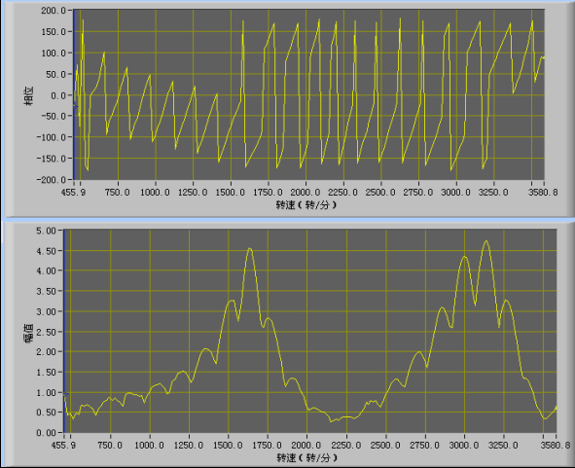Click the 0.0 label on phase y-axis
575x468 pixels.
[x=58, y=95]
